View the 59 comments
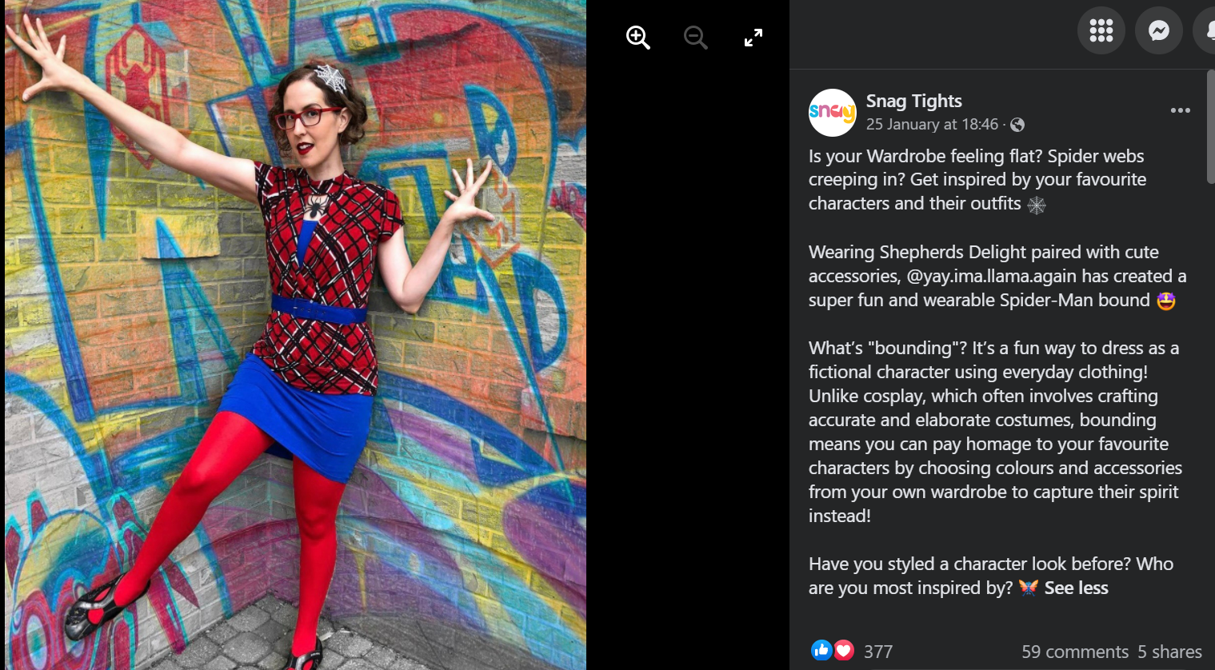This screenshot has width=1215, height=670. click(x=1074, y=652)
